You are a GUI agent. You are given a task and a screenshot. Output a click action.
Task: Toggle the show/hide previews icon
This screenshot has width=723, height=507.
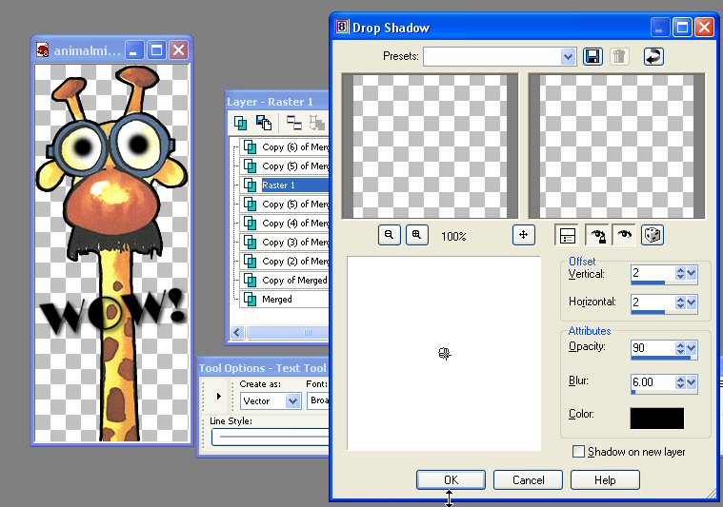[567, 235]
